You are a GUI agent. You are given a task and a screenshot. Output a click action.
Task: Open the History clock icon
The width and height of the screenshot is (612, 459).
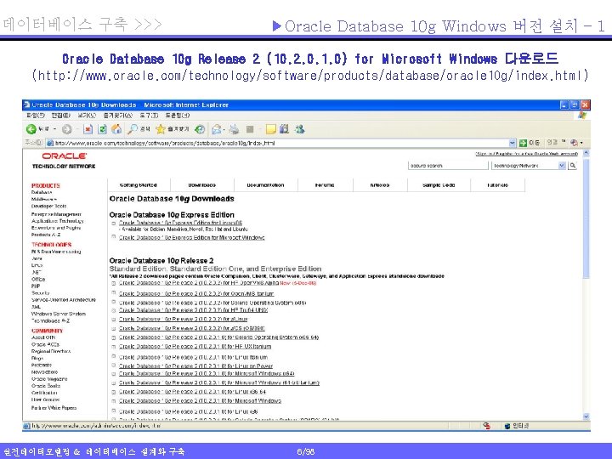(x=200, y=129)
